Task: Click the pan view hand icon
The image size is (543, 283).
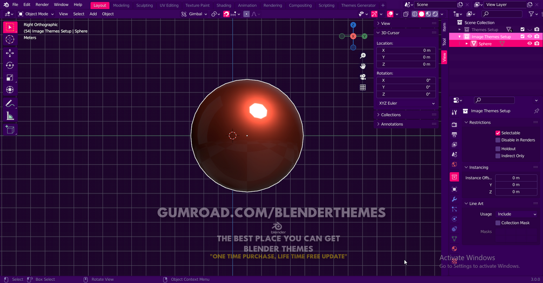Action: pos(363,66)
